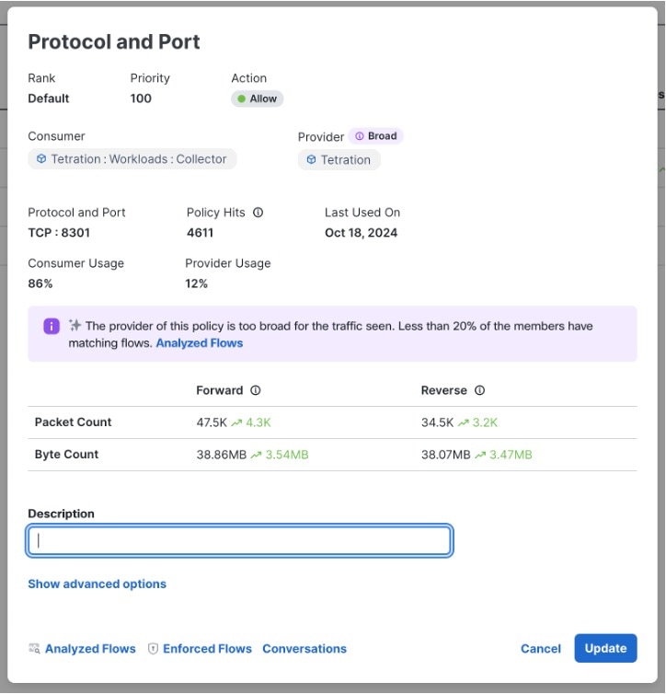The height and width of the screenshot is (694, 666).
Task: Click the purple info icon in the banner
Action: (52, 327)
